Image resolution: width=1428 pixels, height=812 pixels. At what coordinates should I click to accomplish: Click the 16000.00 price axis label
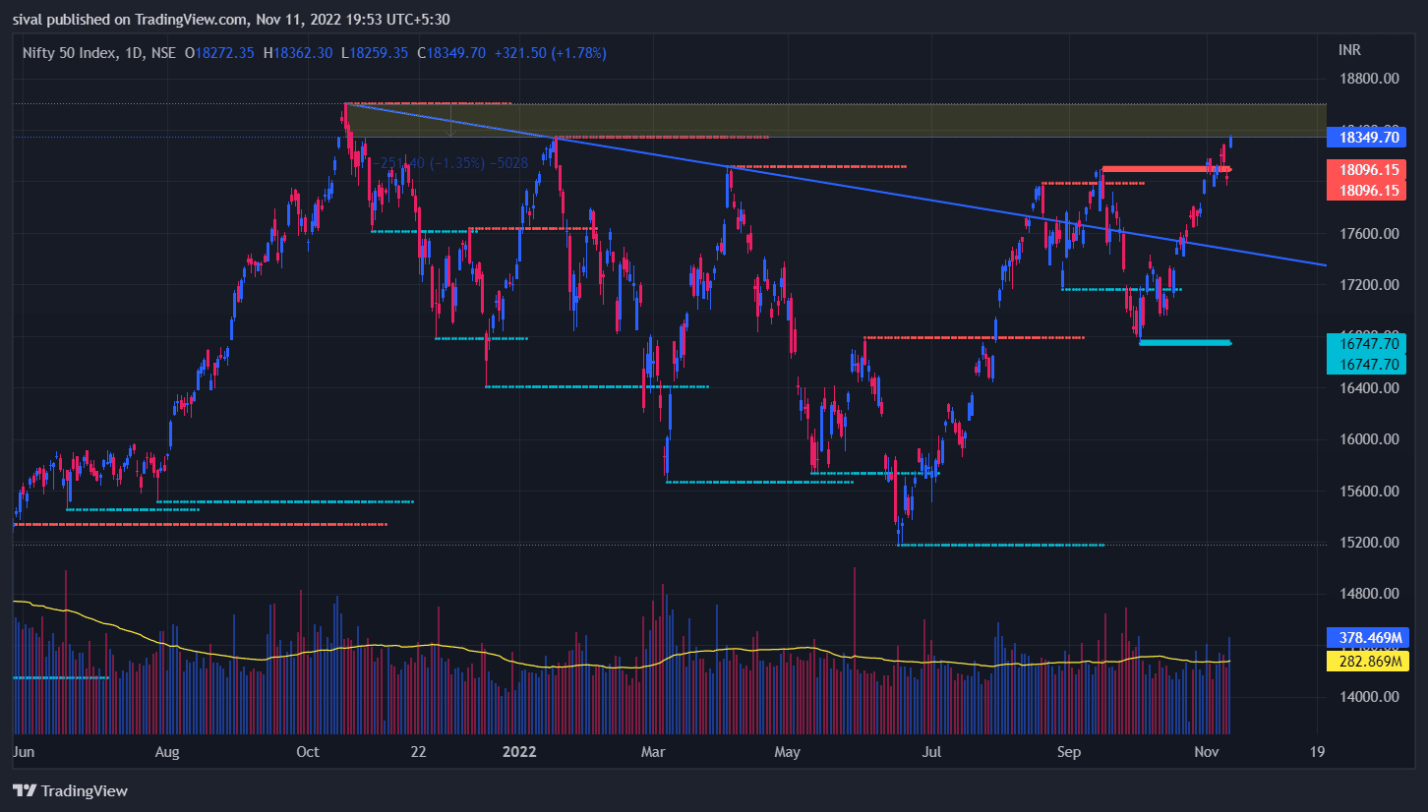point(1367,439)
